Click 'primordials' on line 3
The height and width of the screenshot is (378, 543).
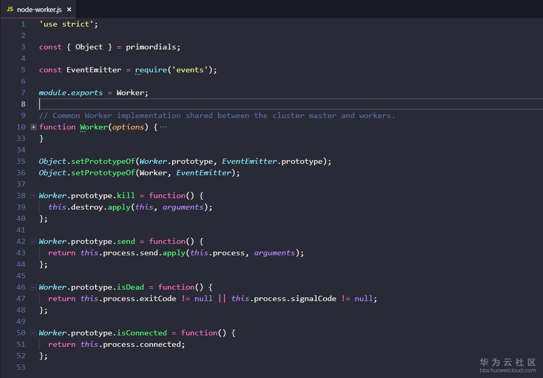(151, 47)
